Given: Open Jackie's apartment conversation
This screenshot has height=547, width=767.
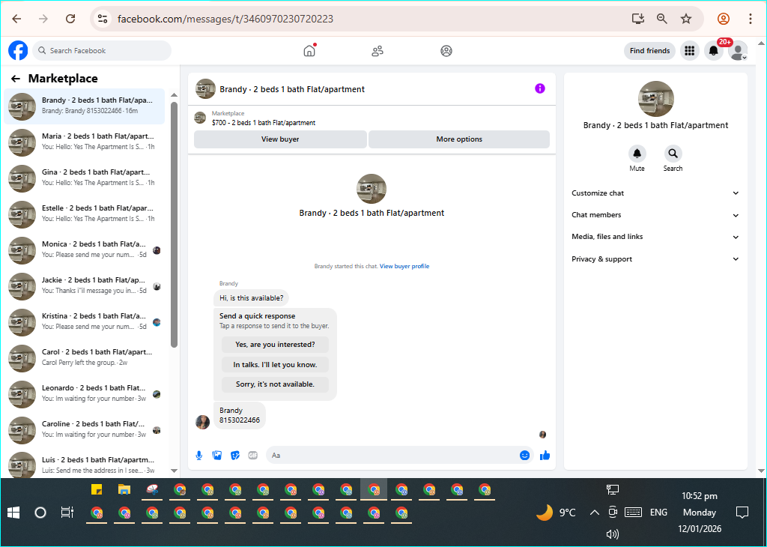Looking at the screenshot, I should (84, 286).
